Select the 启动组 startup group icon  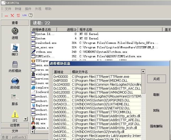coord(15,81)
